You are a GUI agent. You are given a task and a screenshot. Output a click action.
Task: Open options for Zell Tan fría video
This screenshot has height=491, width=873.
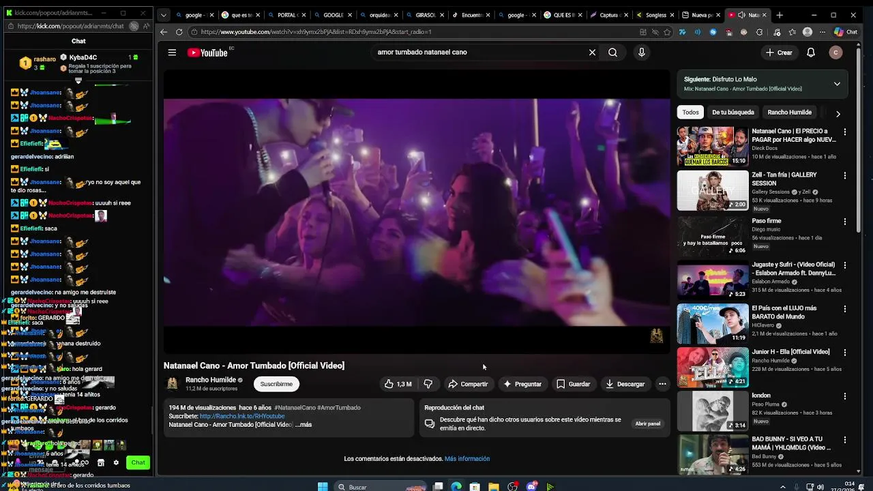click(845, 176)
